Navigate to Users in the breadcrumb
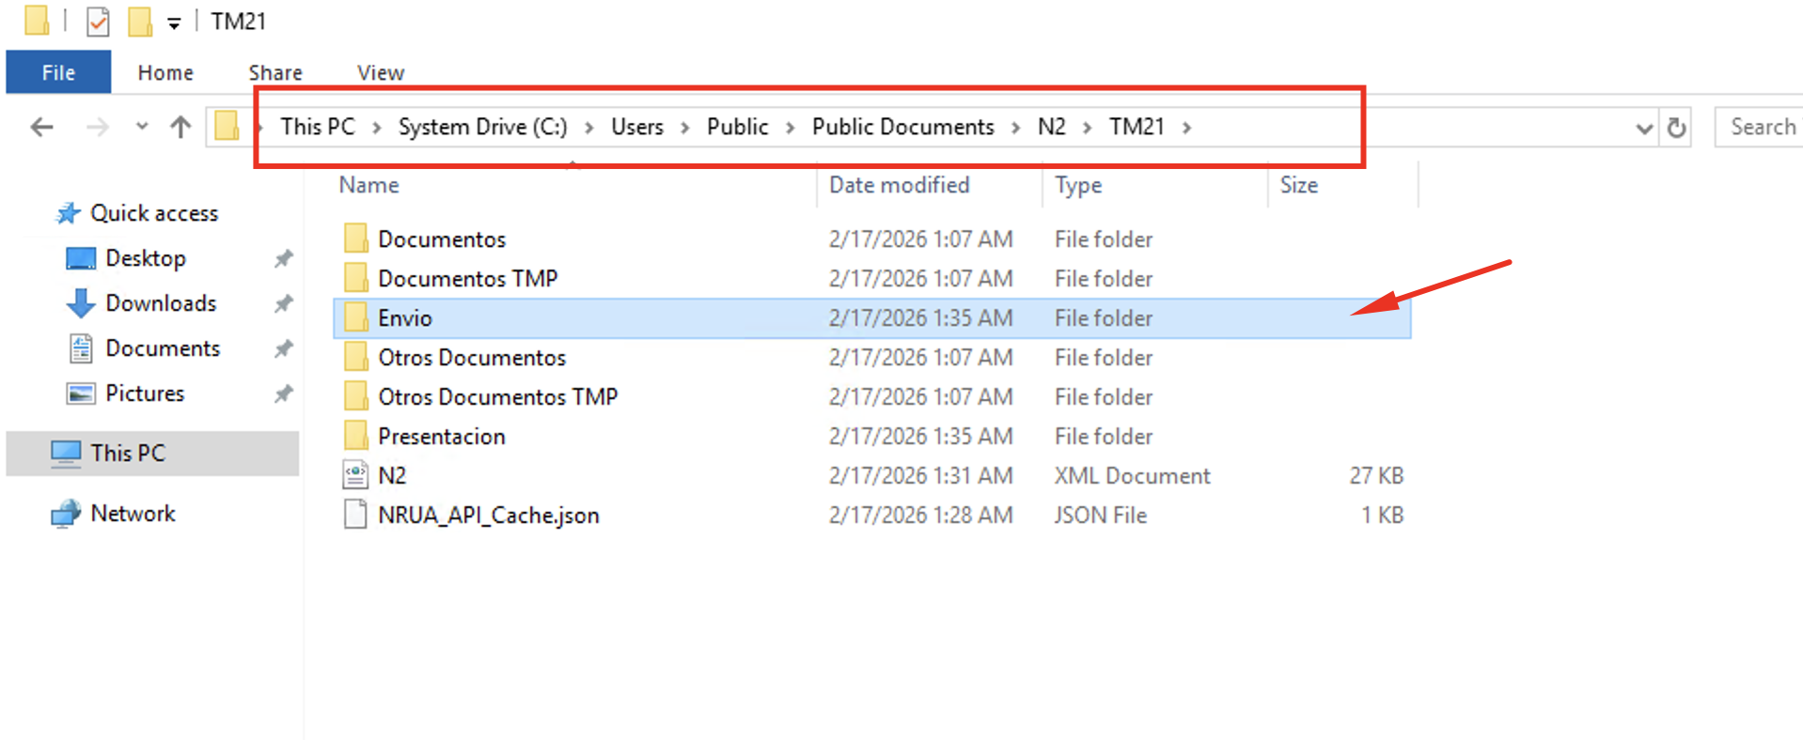The height and width of the screenshot is (740, 1803). tap(636, 127)
